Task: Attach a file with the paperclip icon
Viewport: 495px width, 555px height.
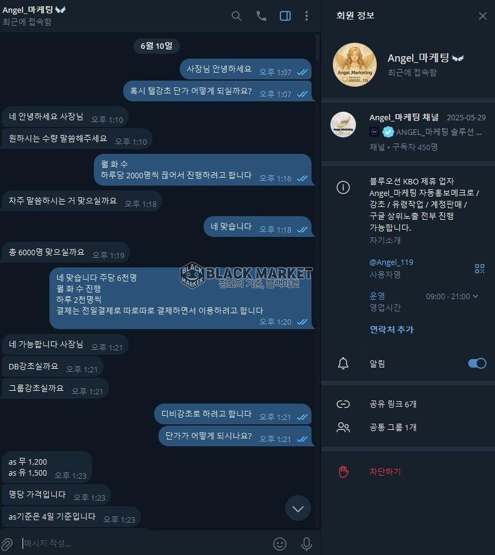Action: (x=7, y=543)
